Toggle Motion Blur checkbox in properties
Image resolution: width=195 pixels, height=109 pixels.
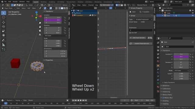163,98
